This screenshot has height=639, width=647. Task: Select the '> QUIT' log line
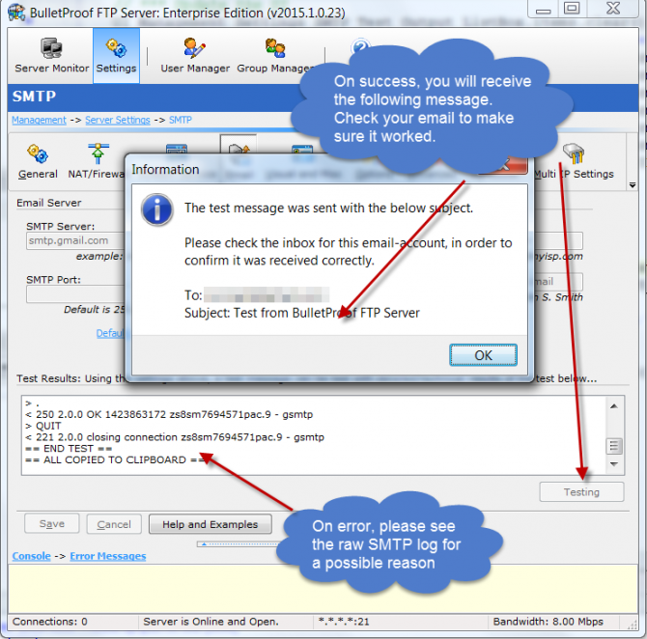[42, 426]
